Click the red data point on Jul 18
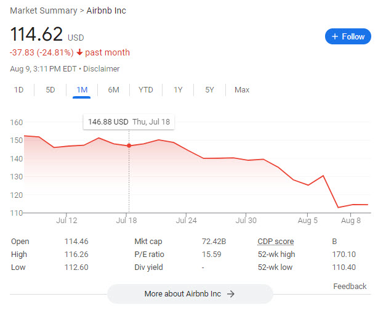This screenshot has width=386, height=310. [129, 145]
